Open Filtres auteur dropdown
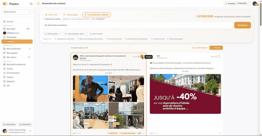This screenshot has width=262, height=136. coord(52,34)
